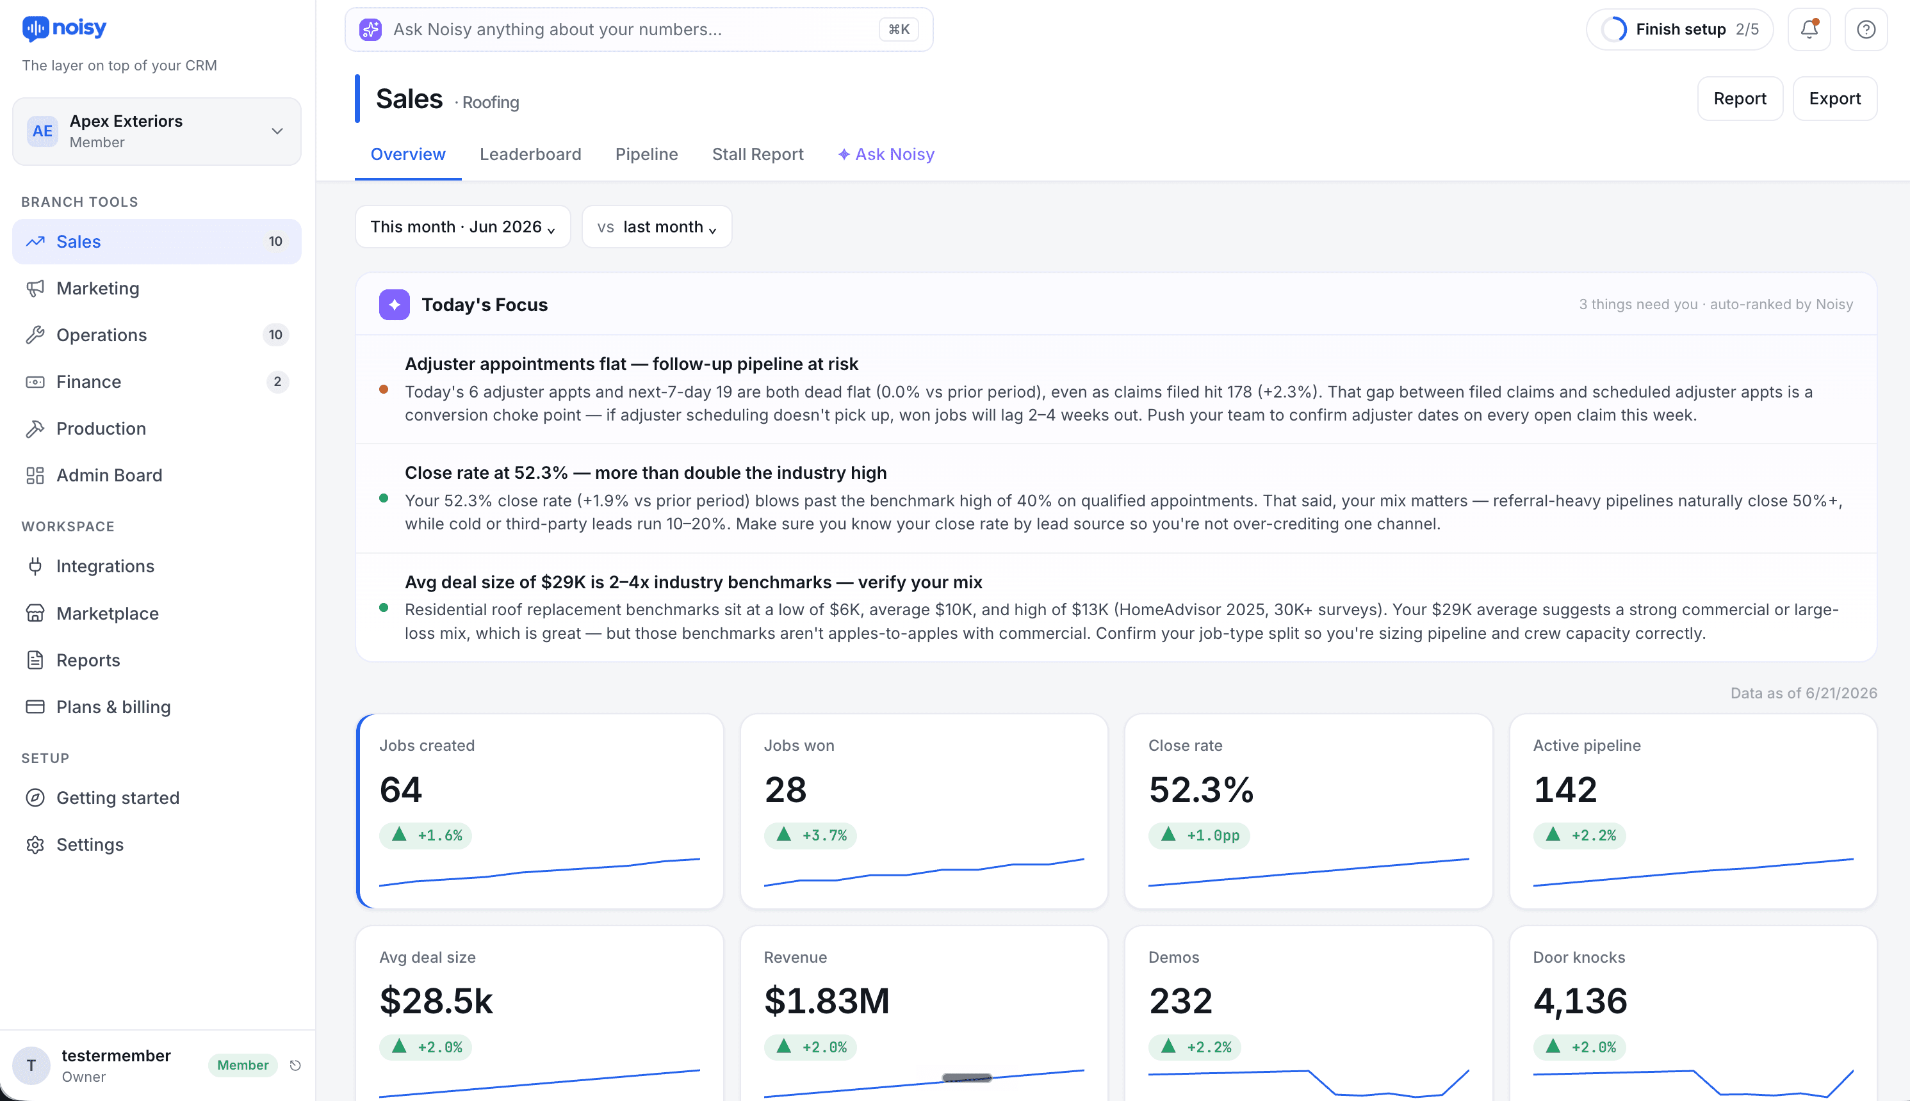Click the Operations wrench icon
The height and width of the screenshot is (1101, 1910).
[x=36, y=335]
